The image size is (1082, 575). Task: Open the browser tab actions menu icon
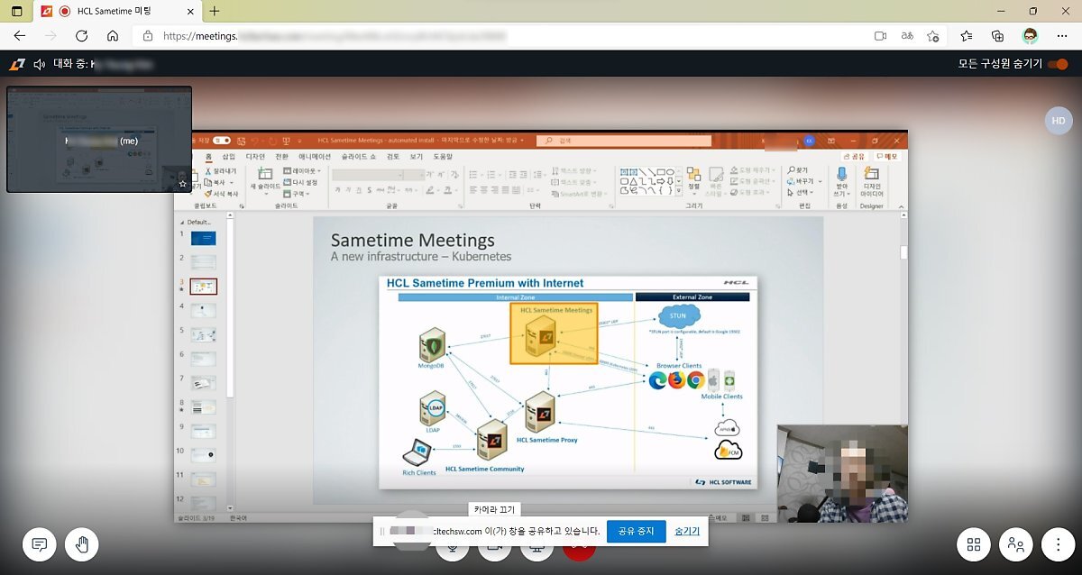(16, 12)
